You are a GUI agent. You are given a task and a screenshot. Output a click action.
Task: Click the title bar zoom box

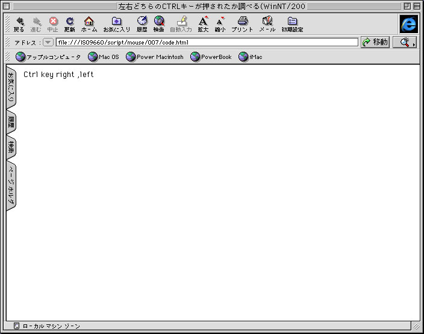407,6
